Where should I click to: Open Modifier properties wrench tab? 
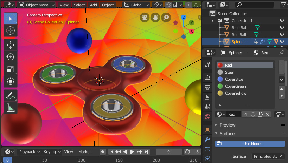(207, 139)
